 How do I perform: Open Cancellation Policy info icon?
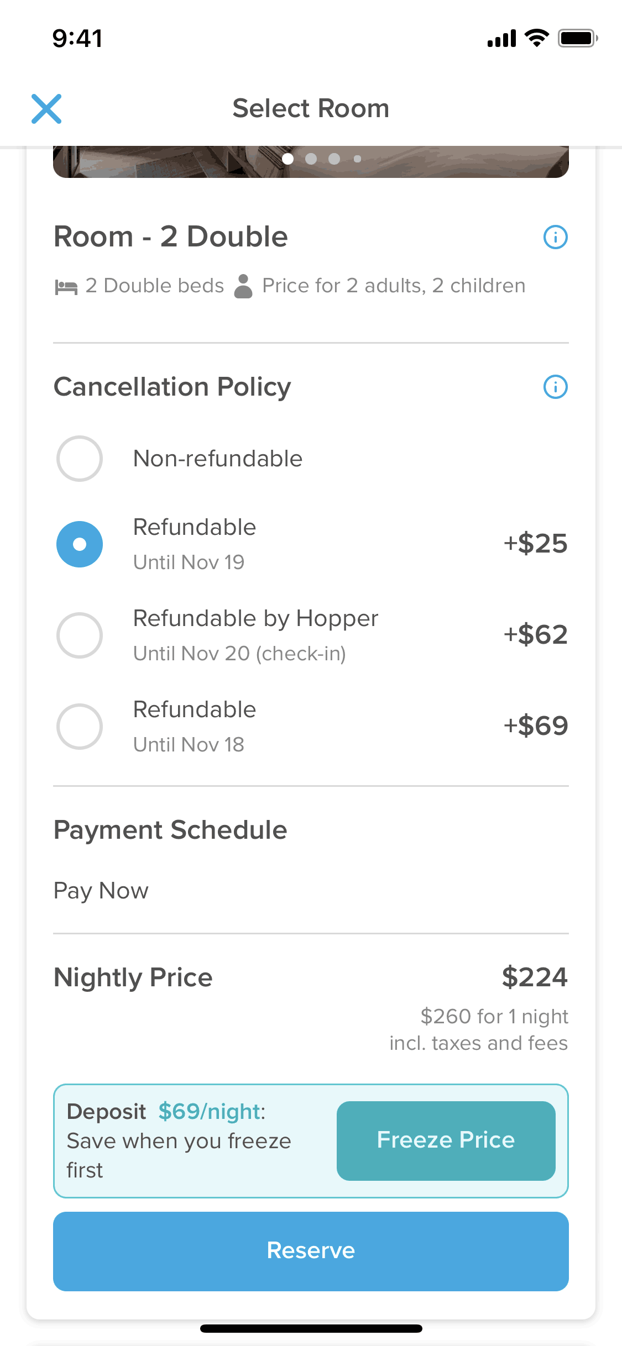(x=555, y=387)
